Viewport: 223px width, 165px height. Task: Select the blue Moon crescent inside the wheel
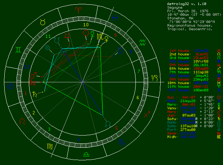[120, 51]
